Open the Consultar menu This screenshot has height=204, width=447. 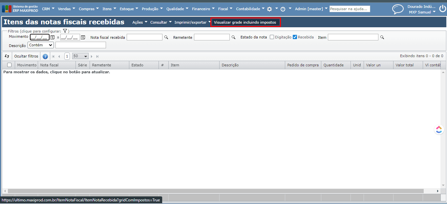161,22
